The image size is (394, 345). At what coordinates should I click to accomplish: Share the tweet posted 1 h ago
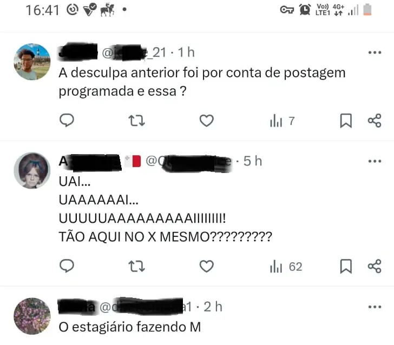pyautogui.click(x=375, y=121)
